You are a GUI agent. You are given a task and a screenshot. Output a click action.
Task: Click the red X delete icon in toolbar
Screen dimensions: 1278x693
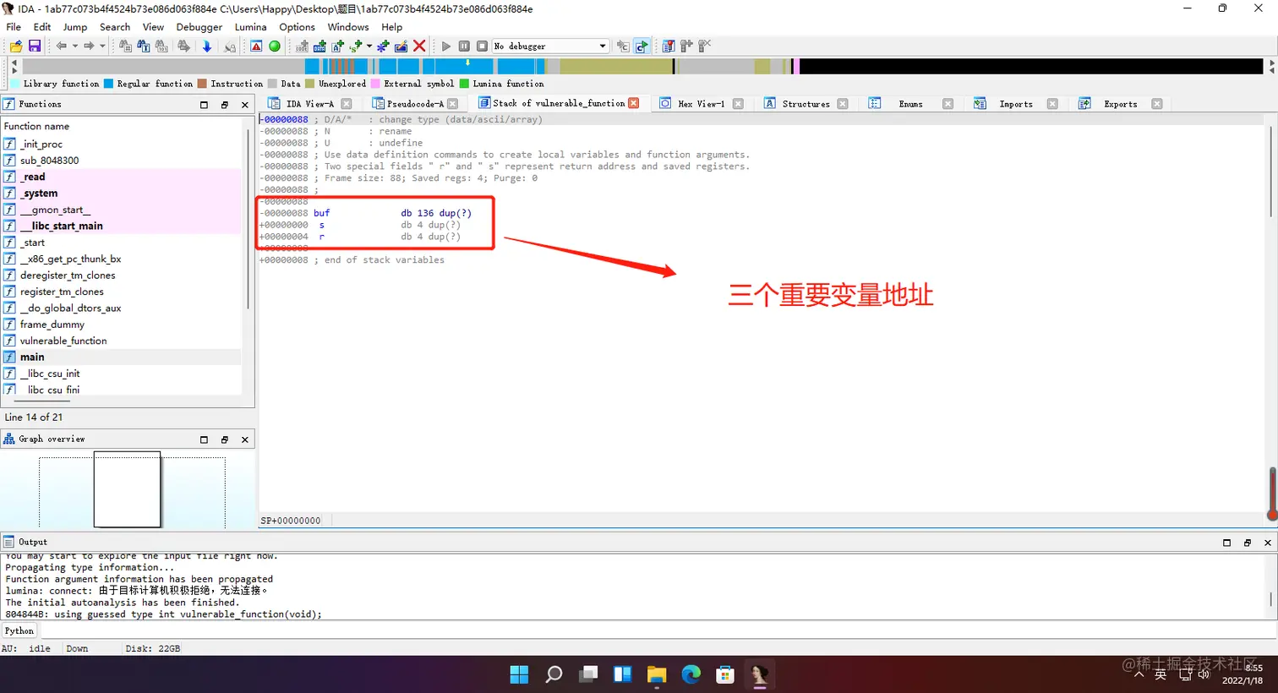[419, 46]
